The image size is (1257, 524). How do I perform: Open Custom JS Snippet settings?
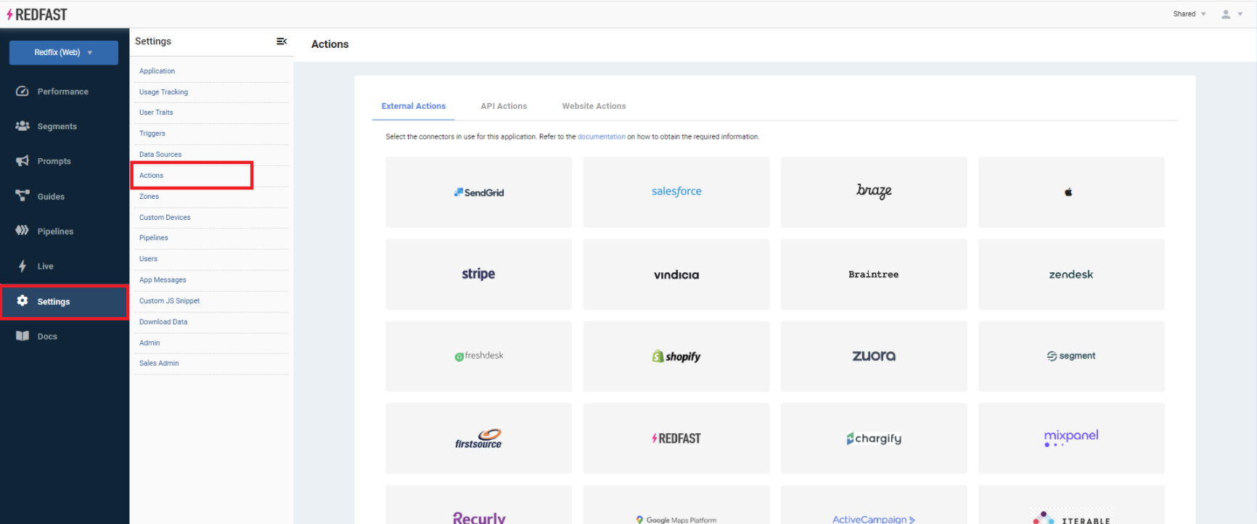click(x=169, y=301)
